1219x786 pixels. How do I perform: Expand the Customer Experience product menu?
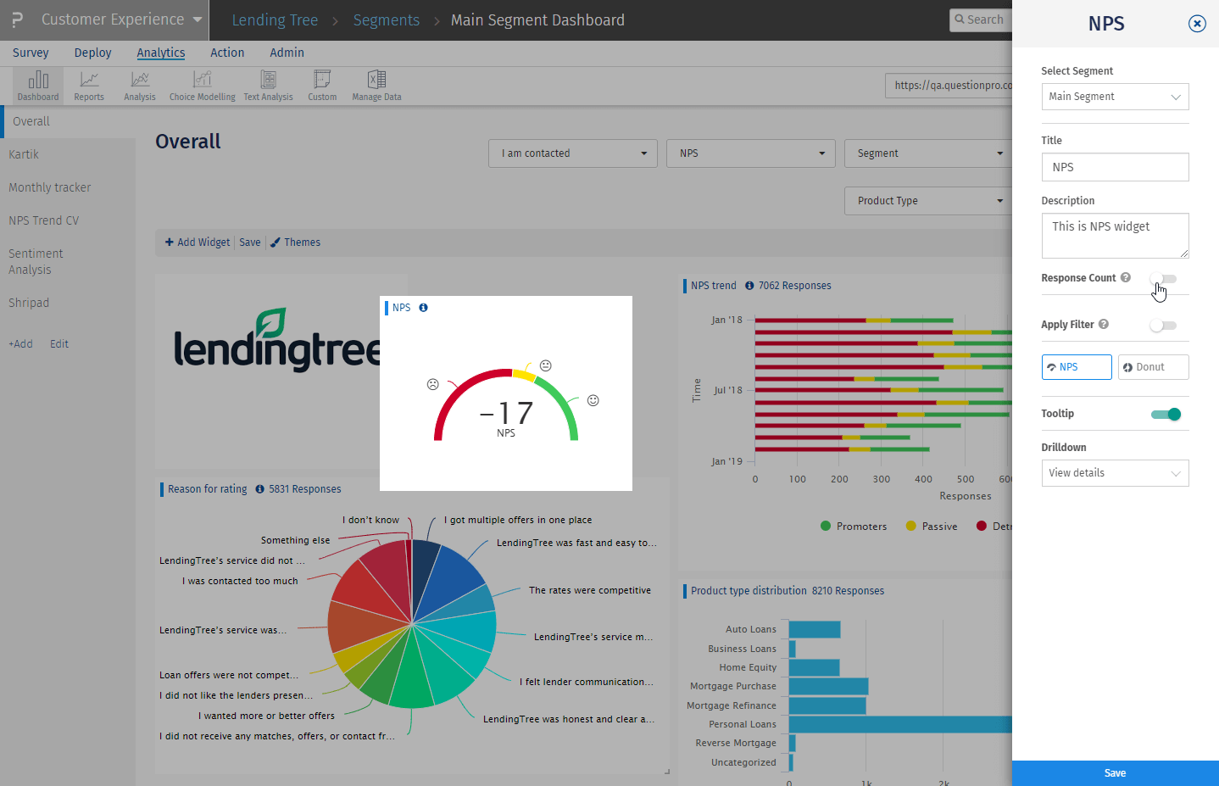click(121, 20)
